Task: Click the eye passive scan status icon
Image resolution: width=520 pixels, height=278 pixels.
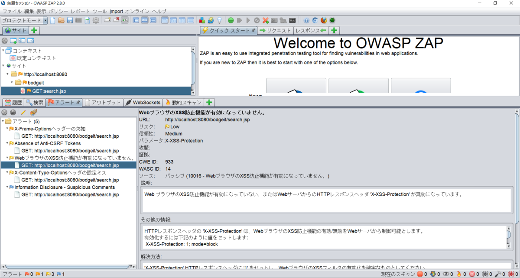Action: click(446, 274)
